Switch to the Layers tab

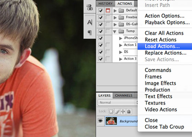[x=105, y=96]
